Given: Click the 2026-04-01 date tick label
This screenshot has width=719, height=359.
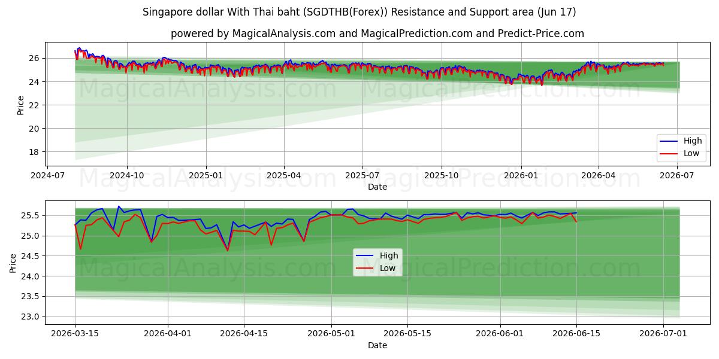Looking at the screenshot, I should [168, 334].
